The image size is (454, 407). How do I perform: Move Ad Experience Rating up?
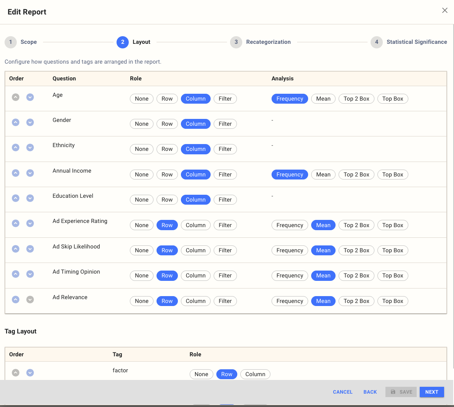[16, 223]
